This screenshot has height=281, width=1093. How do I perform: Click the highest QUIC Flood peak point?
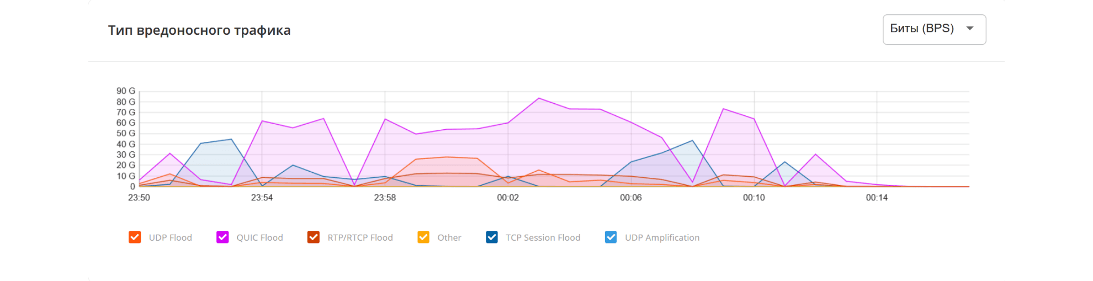(x=539, y=98)
